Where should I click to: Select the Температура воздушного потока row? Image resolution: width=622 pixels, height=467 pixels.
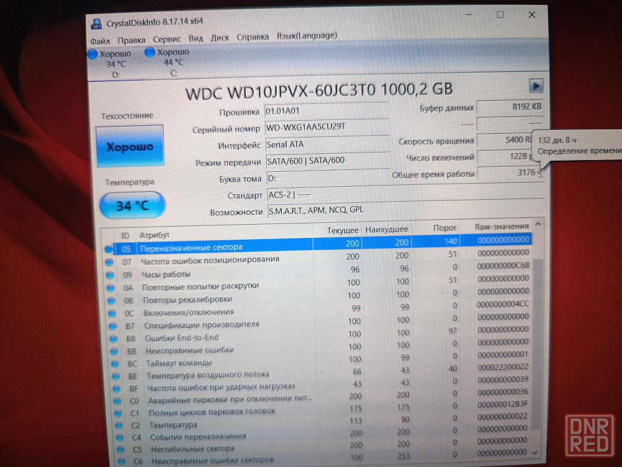coord(322,371)
